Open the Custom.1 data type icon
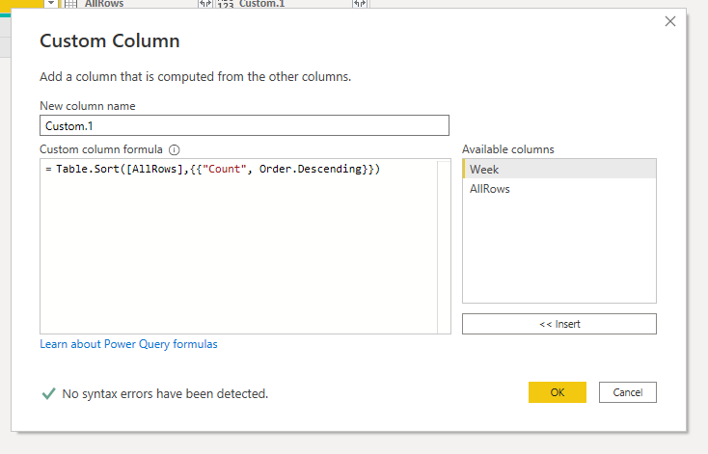Viewport: 708px width, 454px height. click(x=226, y=4)
